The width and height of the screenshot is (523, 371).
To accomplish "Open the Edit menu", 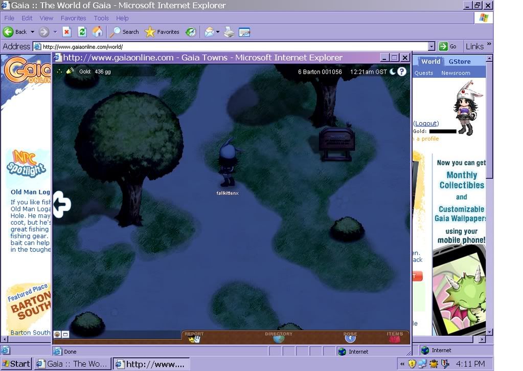I will [x=27, y=18].
